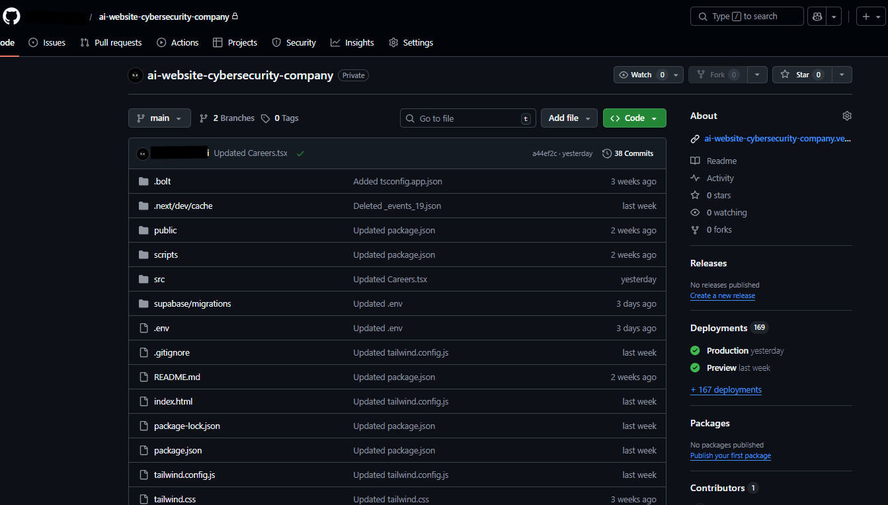Expand the Star lists dropdown arrow

[842, 75]
